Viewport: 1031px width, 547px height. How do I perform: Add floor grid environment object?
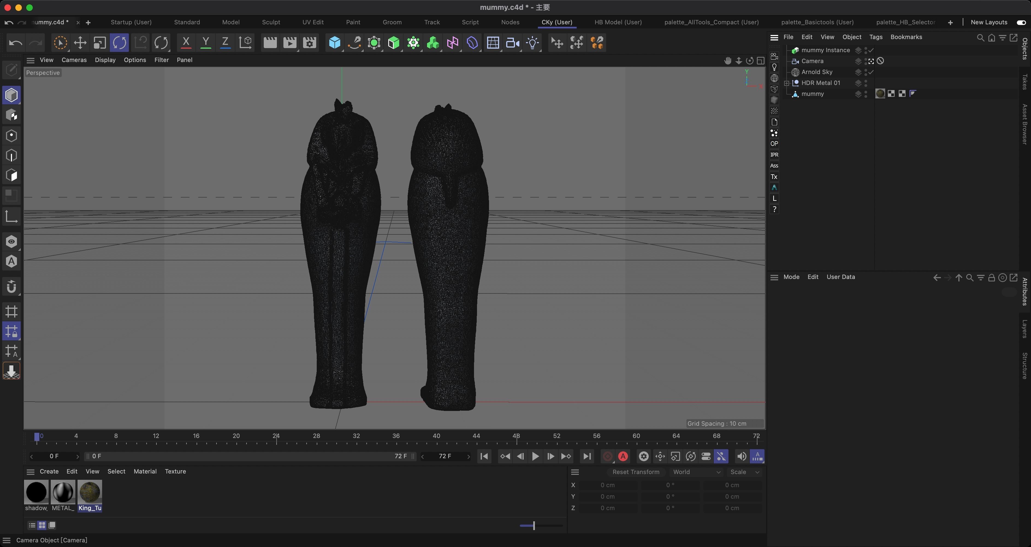[x=493, y=42]
